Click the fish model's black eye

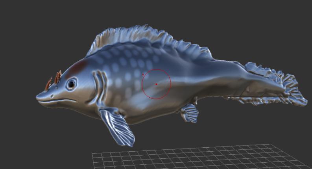tap(71, 84)
